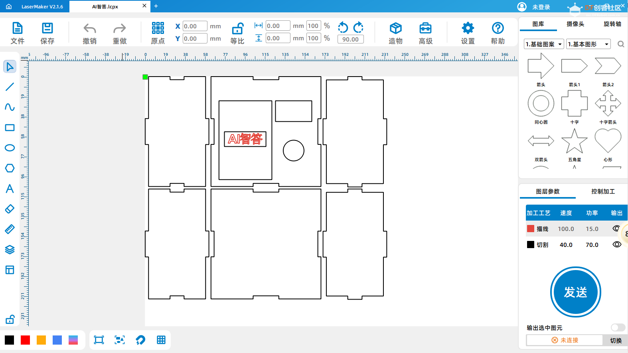Open the layers tool in sidebar
628x353 pixels.
tap(10, 250)
